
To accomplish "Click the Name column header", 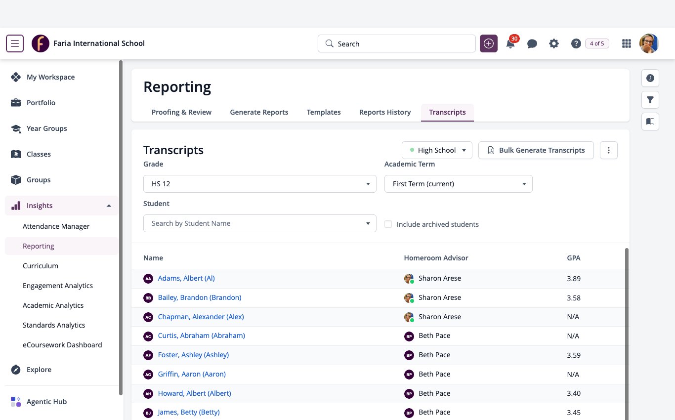I will click(x=153, y=258).
